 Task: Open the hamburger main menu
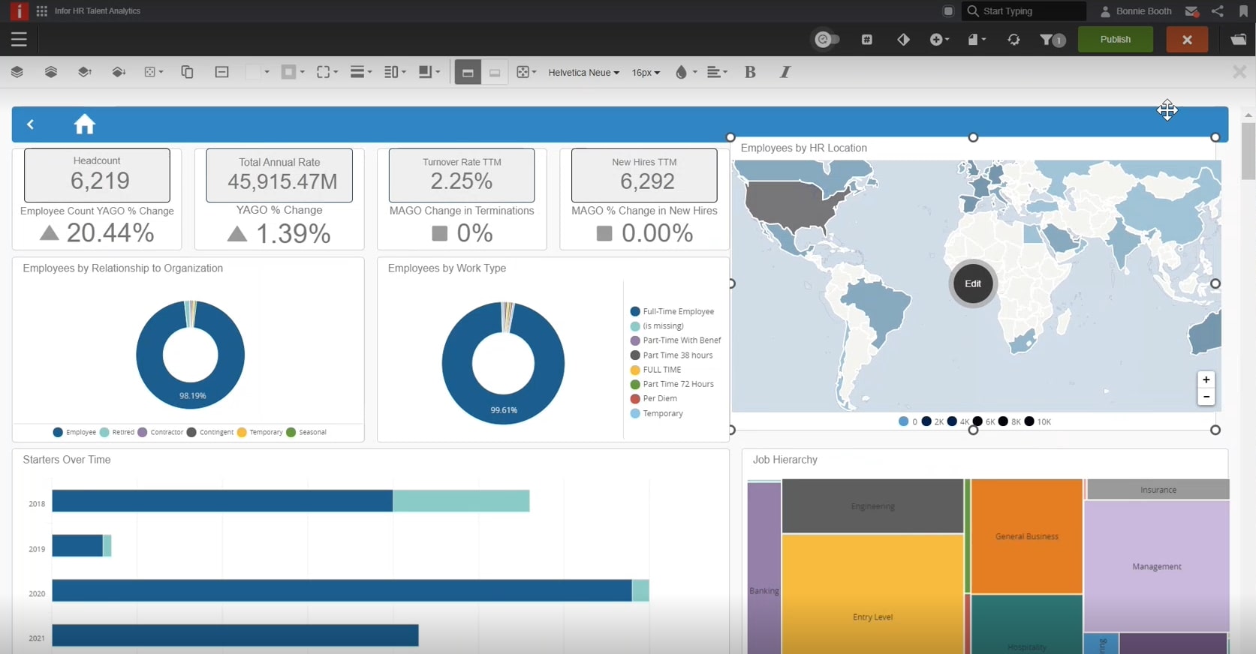click(19, 40)
